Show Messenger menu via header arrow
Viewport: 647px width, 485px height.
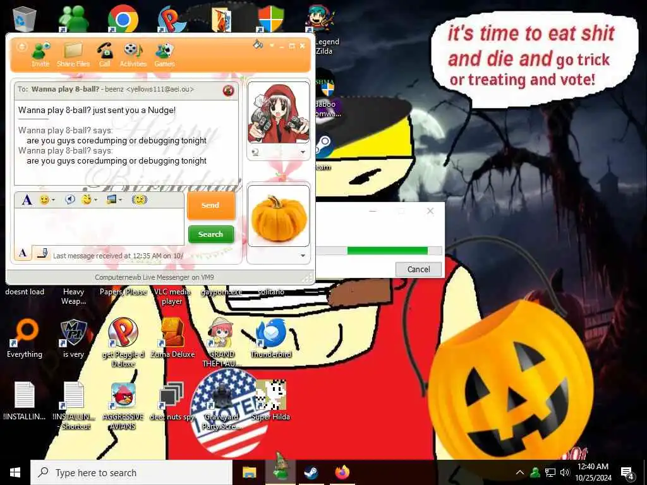tap(272, 45)
